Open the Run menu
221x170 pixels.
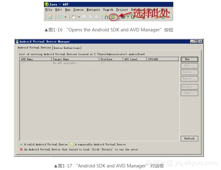click(68, 10)
